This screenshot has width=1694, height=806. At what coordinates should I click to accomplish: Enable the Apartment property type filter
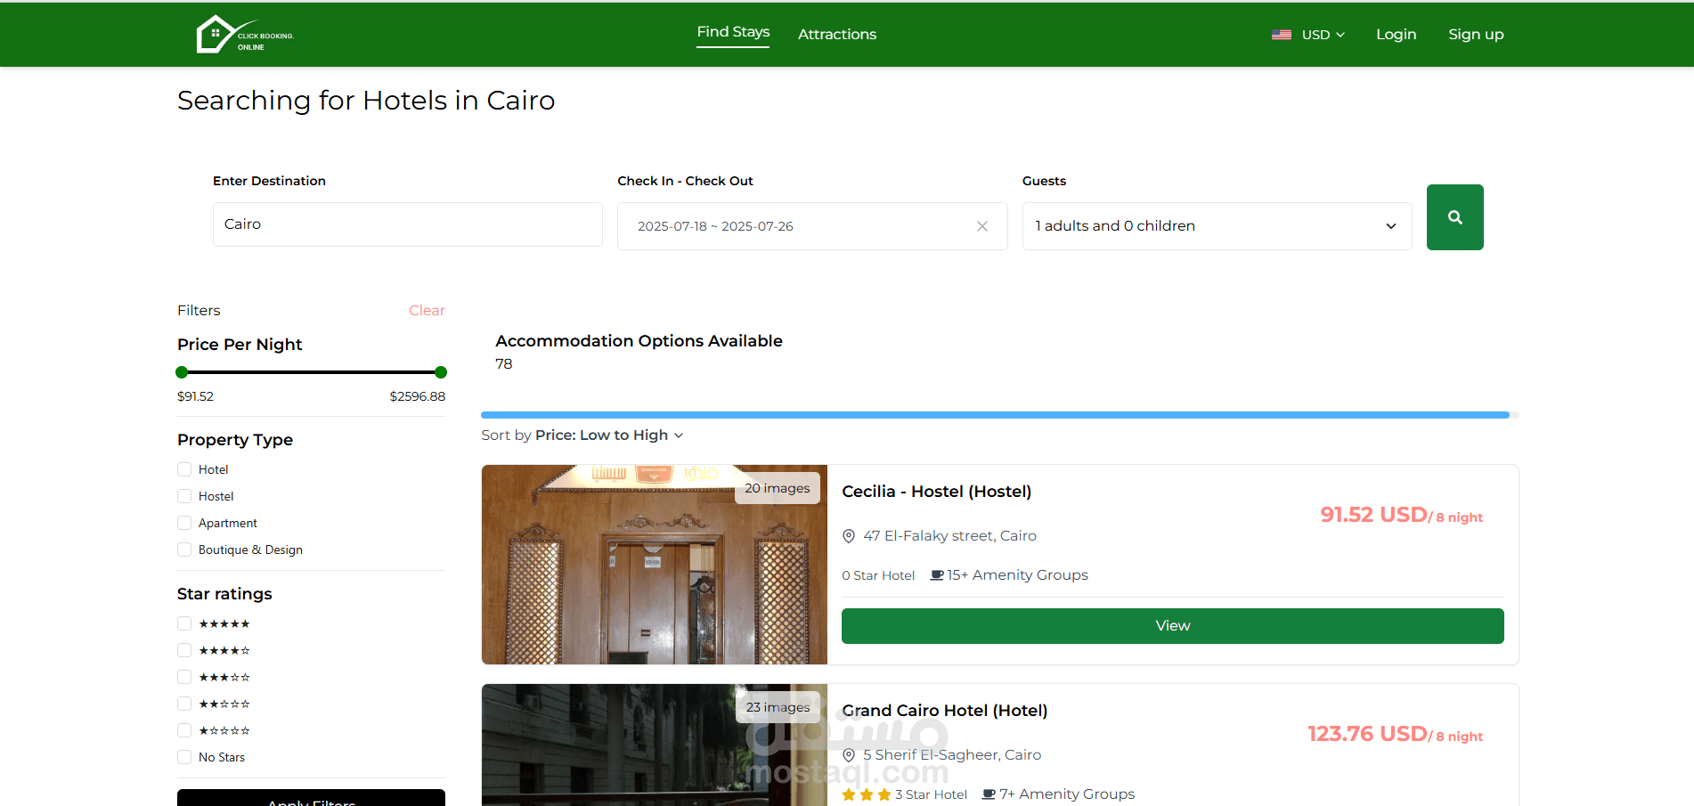[184, 523]
